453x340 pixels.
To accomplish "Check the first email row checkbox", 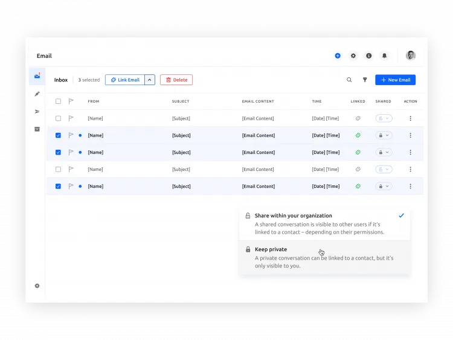I will [58, 118].
